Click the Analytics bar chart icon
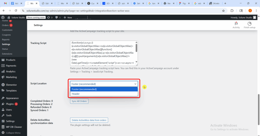This screenshot has width=260, height=136. pyautogui.click(x=3, y=71)
